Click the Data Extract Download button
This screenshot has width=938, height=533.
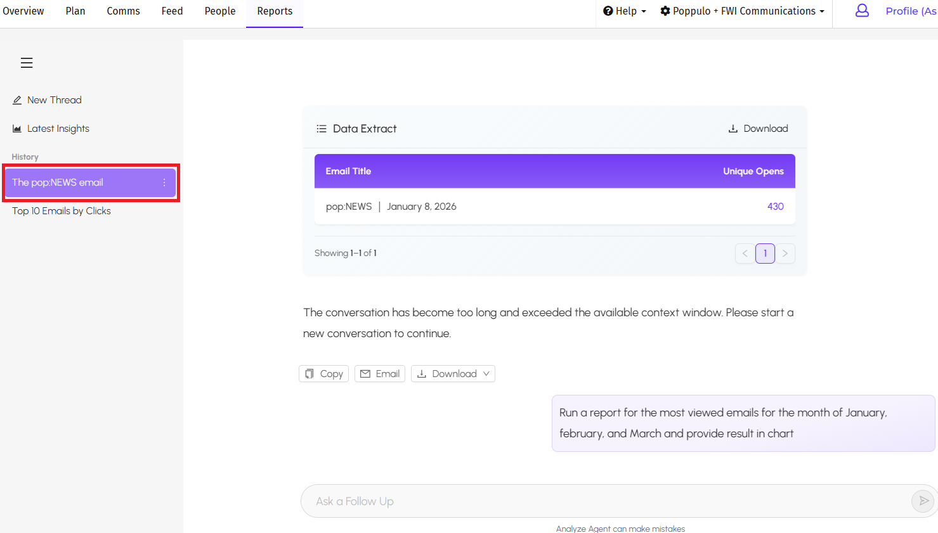758,129
